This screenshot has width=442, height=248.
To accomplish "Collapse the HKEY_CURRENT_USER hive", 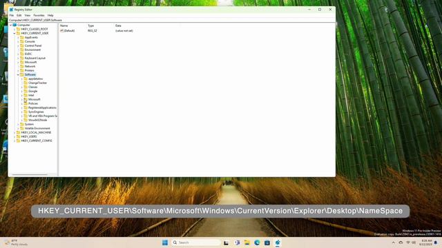I will [15, 33].
